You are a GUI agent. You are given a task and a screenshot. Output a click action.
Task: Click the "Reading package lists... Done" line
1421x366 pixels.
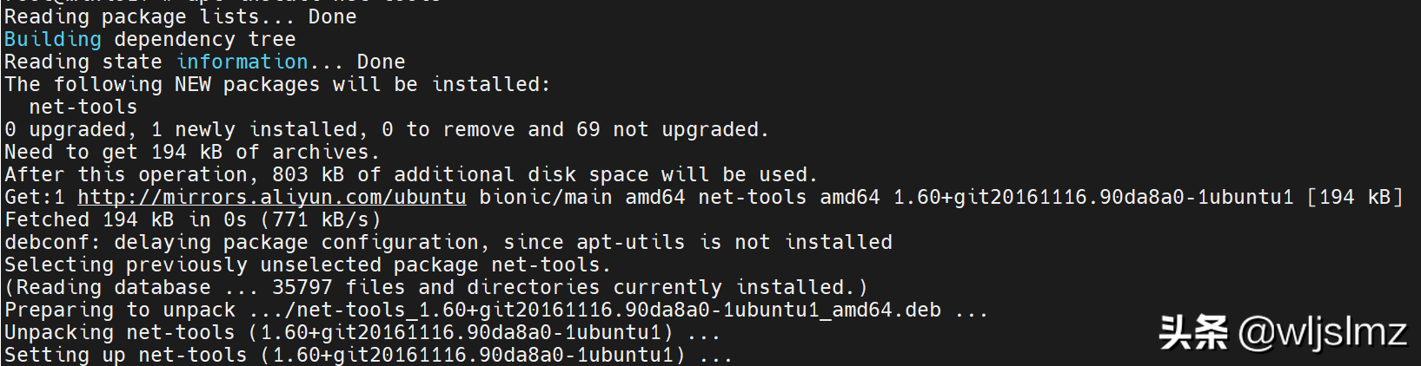click(180, 17)
